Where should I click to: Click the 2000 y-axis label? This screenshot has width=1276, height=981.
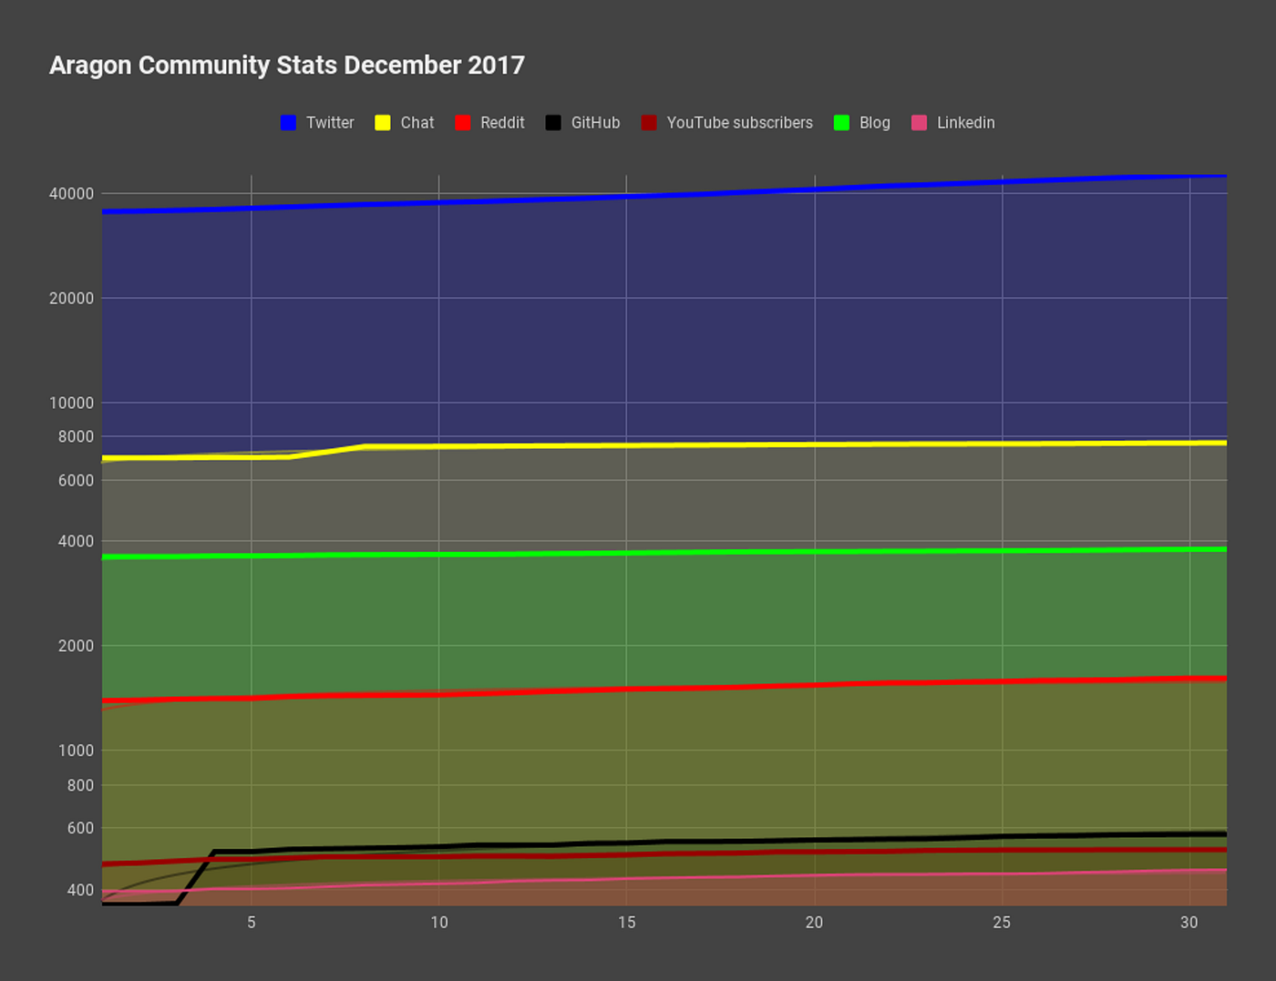[76, 647]
